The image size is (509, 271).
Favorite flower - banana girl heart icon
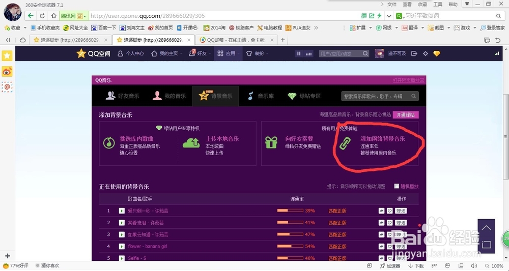click(x=389, y=247)
